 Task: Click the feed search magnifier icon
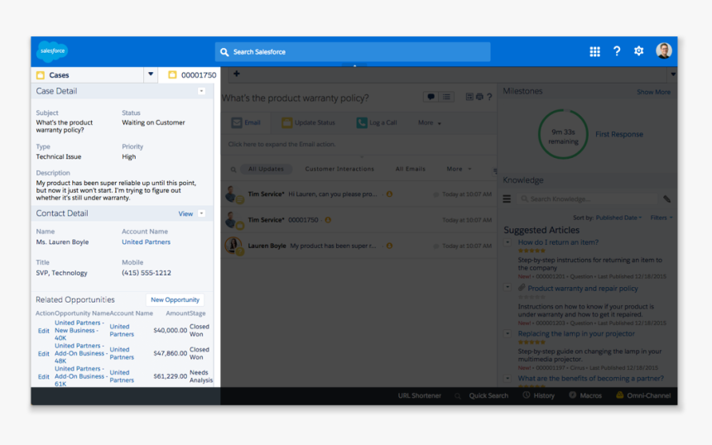tap(233, 170)
